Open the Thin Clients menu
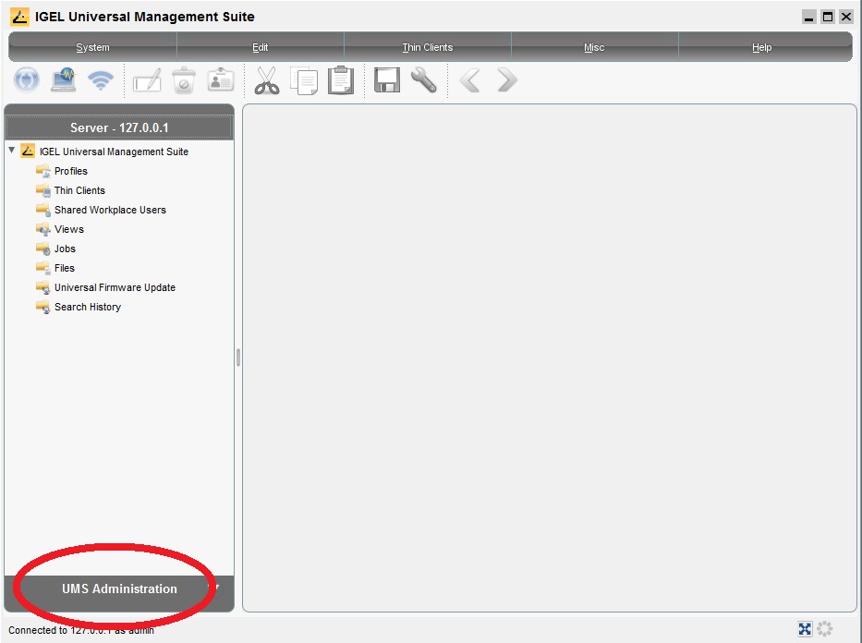Screen dimensions: 862x643 (x=428, y=47)
